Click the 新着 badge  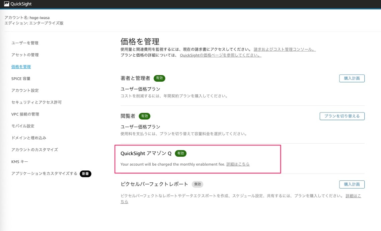tap(85, 174)
